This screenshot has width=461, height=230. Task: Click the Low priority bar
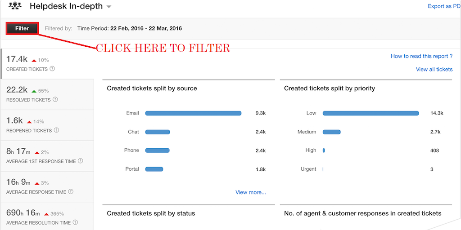click(371, 113)
